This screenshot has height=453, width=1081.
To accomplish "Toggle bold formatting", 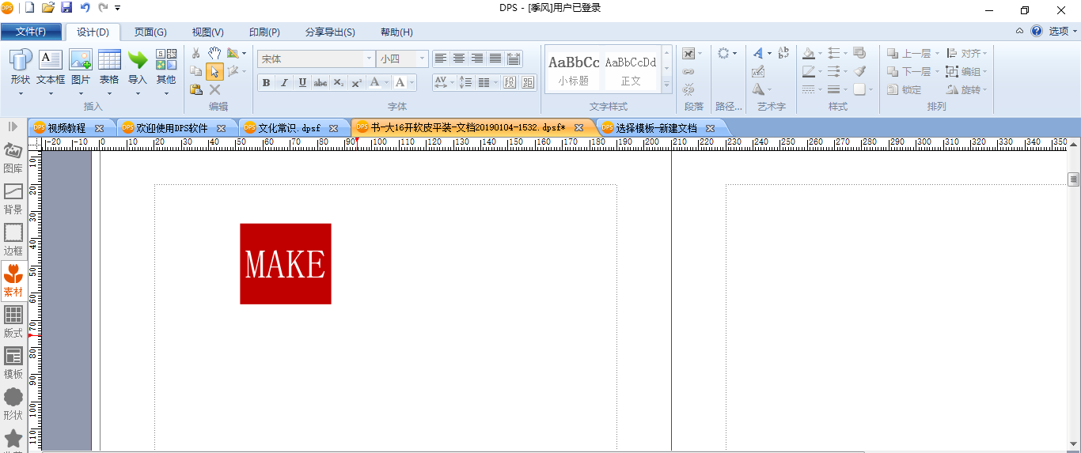I will point(266,82).
